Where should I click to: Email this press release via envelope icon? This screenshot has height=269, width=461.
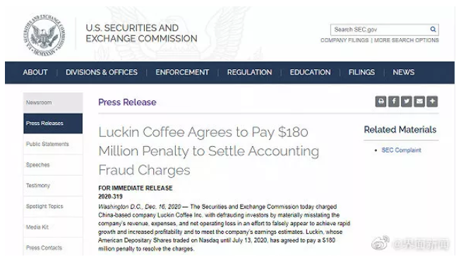coord(419,102)
